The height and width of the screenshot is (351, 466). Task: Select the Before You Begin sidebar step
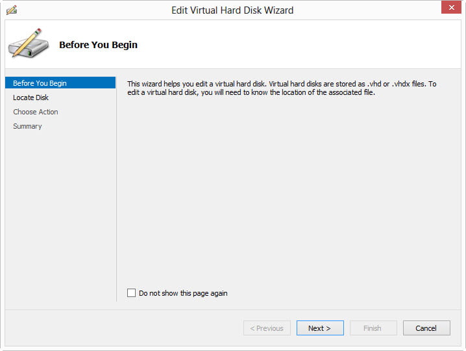pyautogui.click(x=40, y=83)
